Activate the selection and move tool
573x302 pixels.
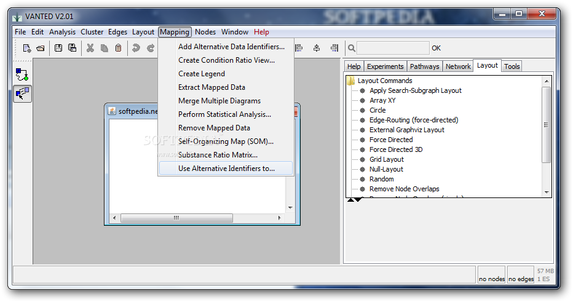coord(22,93)
